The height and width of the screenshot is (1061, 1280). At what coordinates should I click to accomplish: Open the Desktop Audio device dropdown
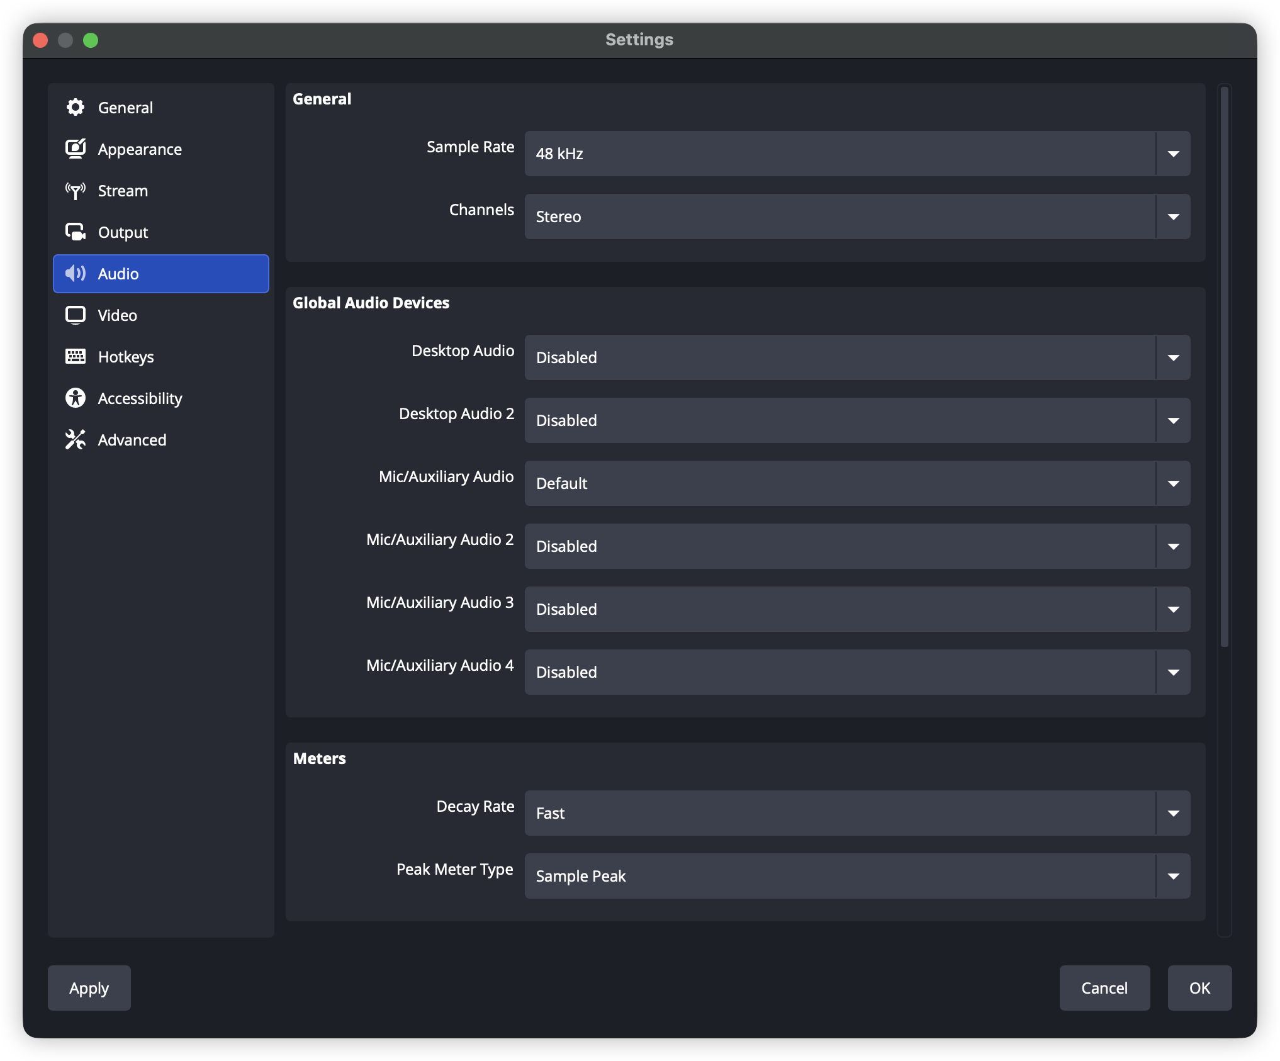[857, 357]
